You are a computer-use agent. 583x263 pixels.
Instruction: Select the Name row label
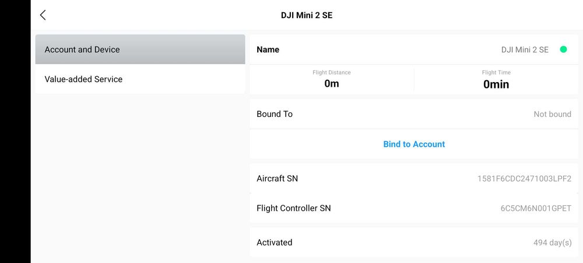(x=268, y=49)
